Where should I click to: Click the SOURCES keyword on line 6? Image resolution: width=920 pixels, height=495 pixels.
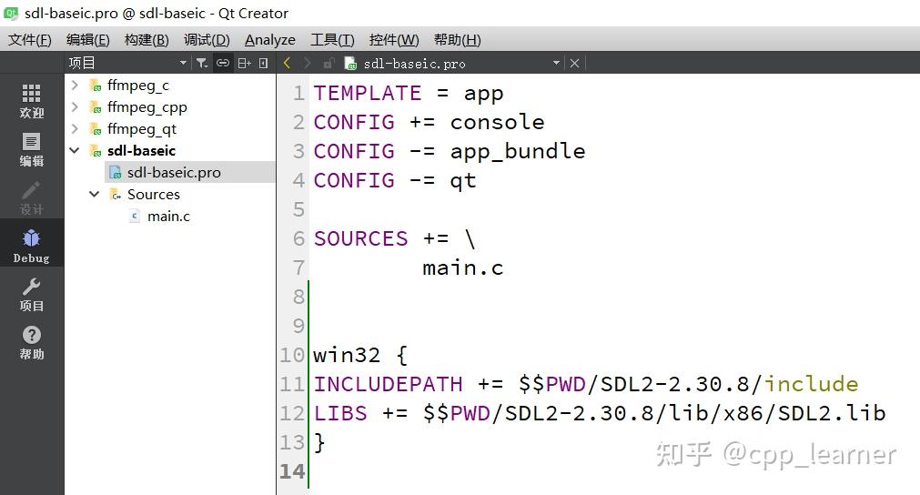point(361,238)
